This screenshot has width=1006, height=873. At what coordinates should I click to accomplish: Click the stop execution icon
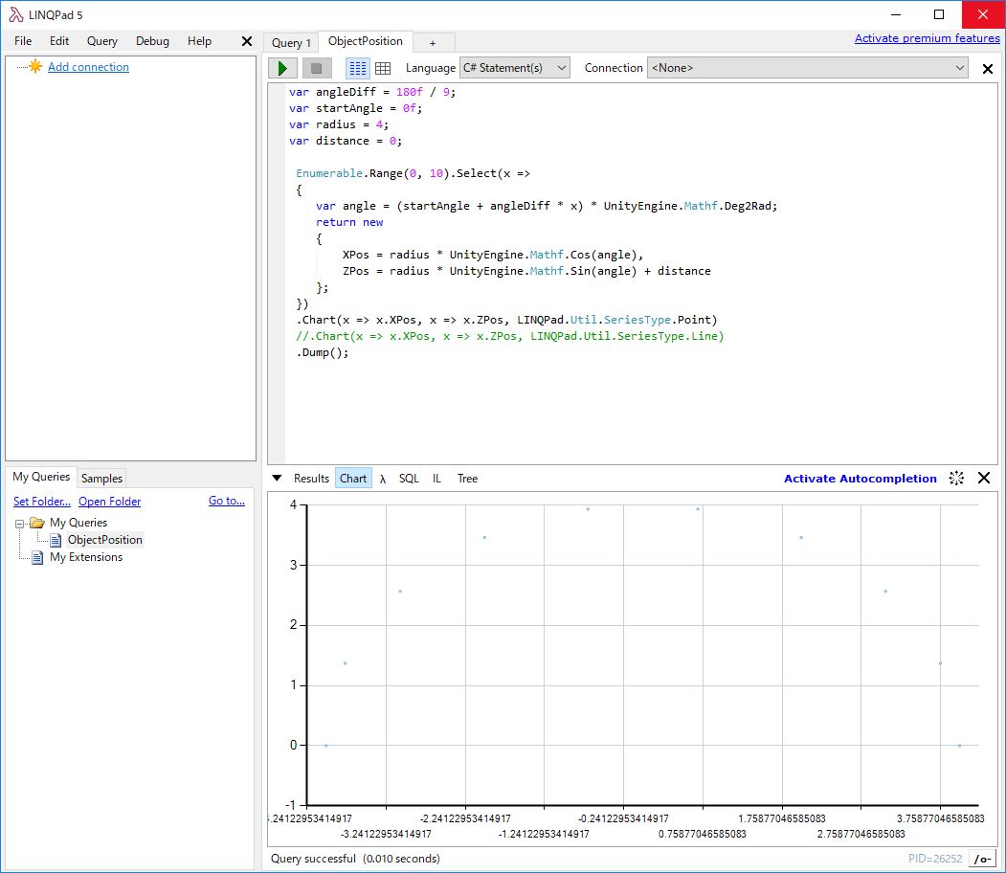[317, 67]
